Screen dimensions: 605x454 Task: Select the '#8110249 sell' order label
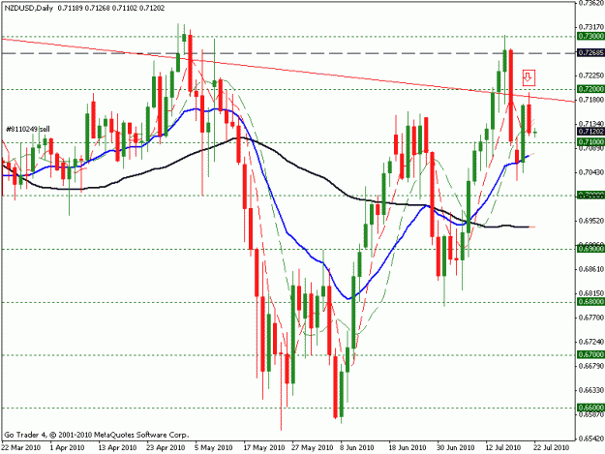[x=28, y=129]
